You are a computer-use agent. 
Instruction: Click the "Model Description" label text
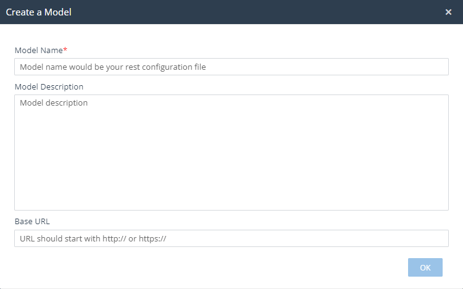tap(49, 86)
